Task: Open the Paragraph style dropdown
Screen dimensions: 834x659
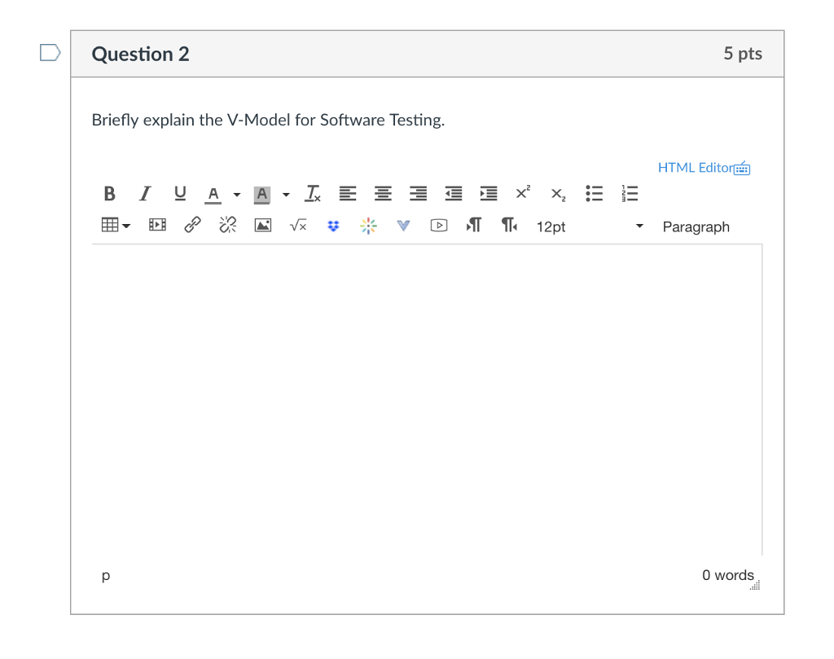Action: (x=696, y=226)
